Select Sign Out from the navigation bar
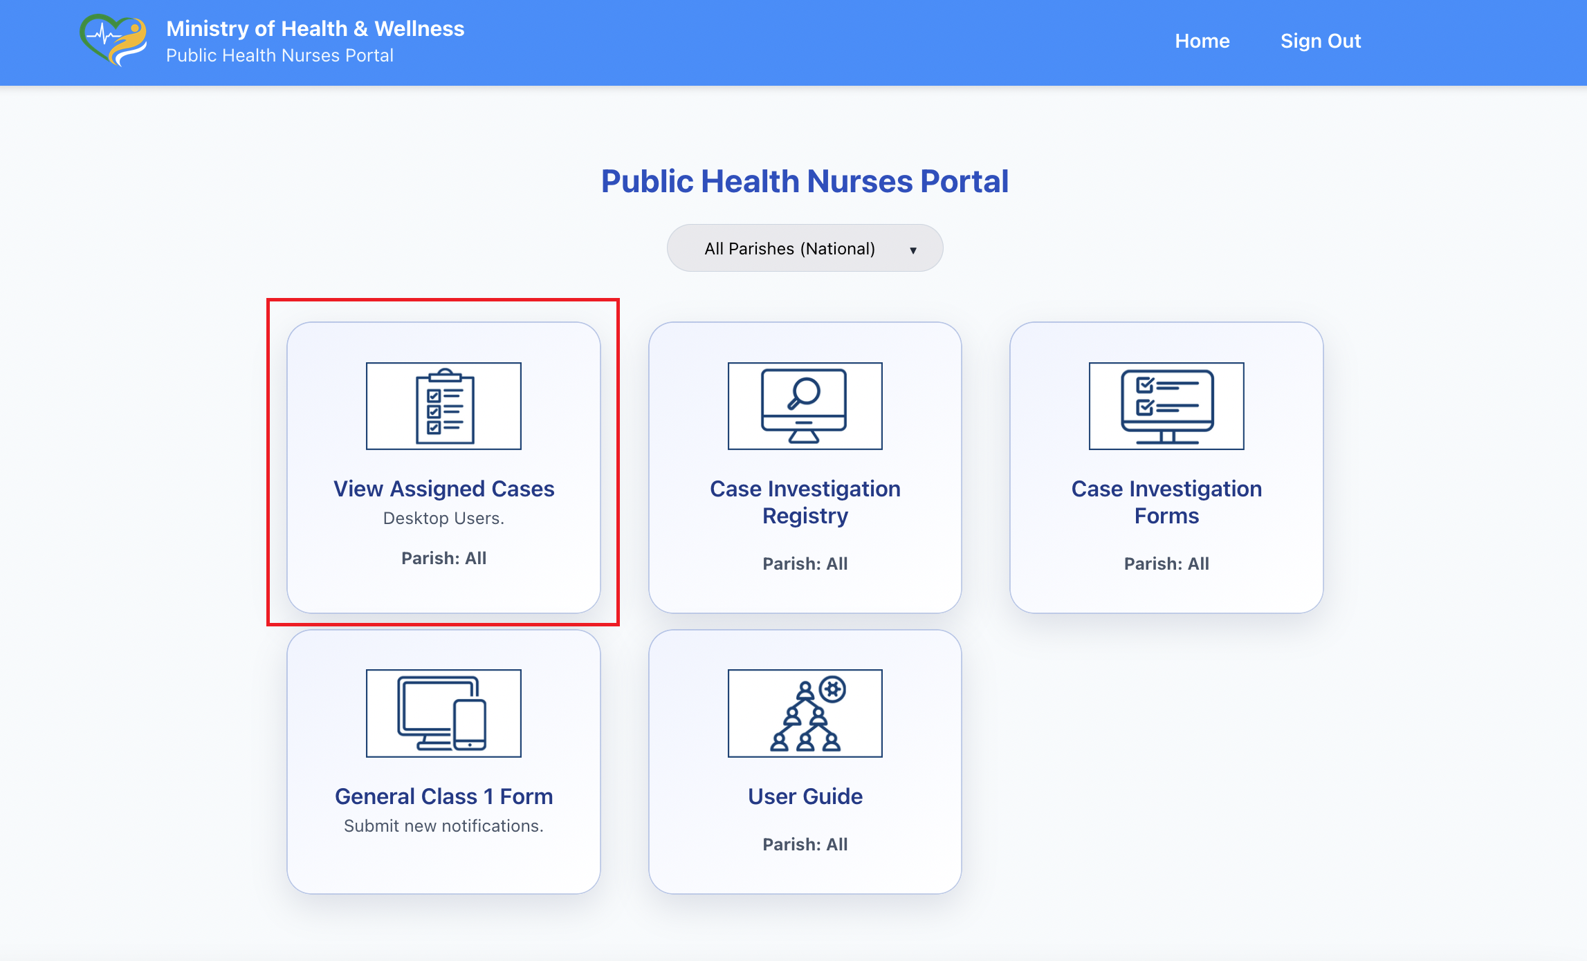 [1320, 41]
